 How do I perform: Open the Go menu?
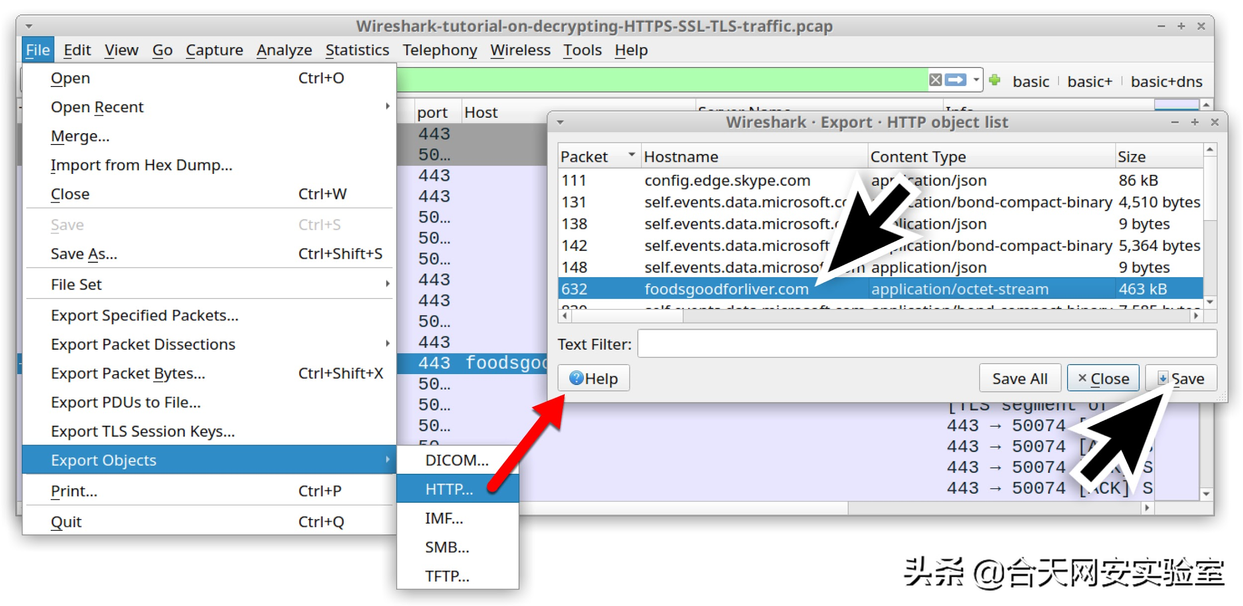click(x=163, y=50)
